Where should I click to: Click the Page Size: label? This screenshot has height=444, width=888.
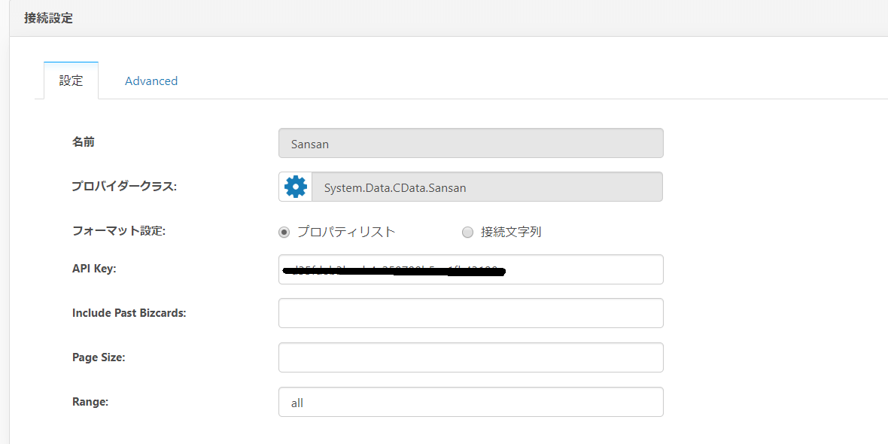[99, 357]
